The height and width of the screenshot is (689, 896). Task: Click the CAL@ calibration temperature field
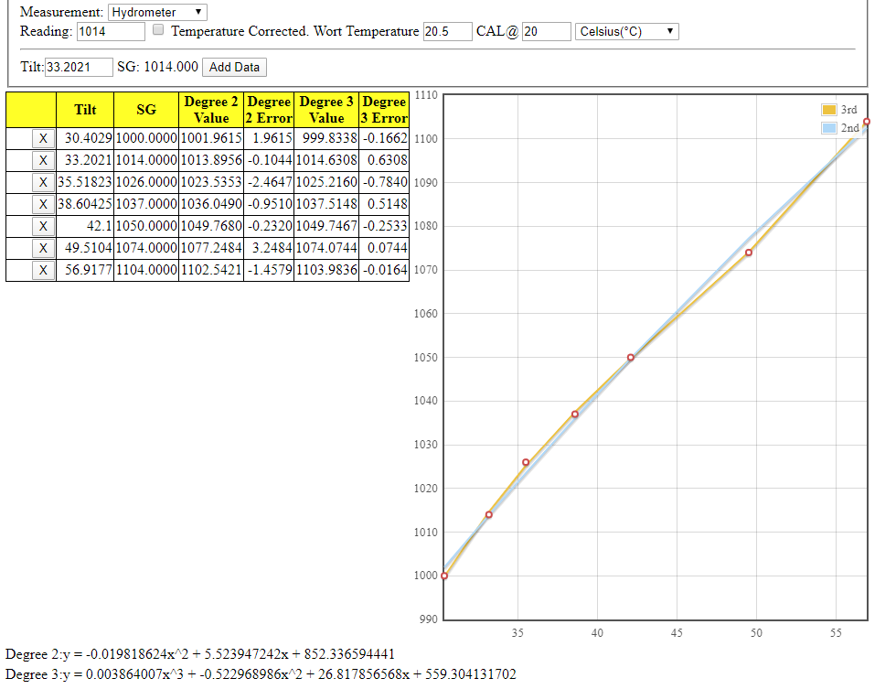[546, 31]
